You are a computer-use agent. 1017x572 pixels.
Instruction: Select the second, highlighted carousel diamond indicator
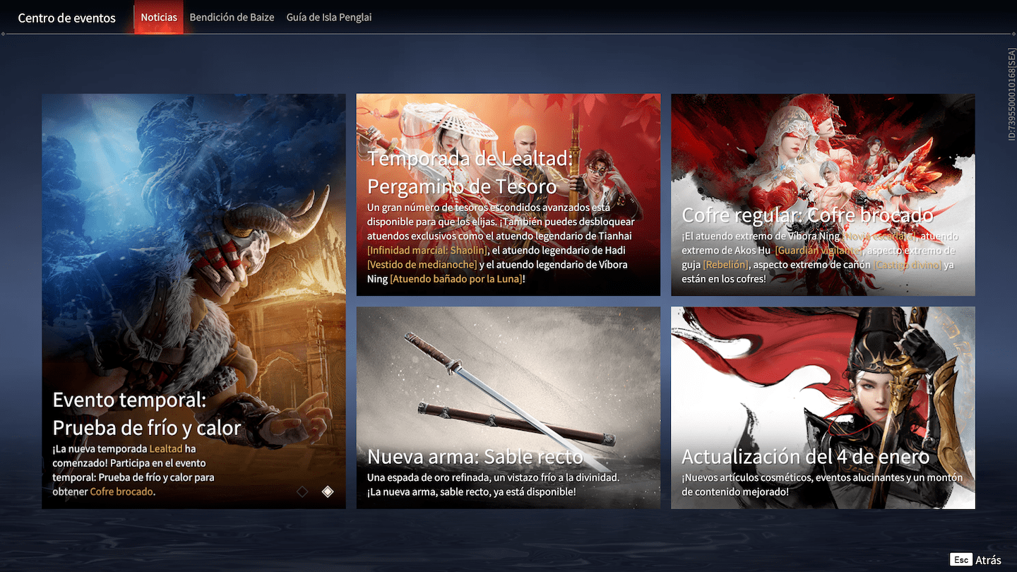[x=328, y=491]
